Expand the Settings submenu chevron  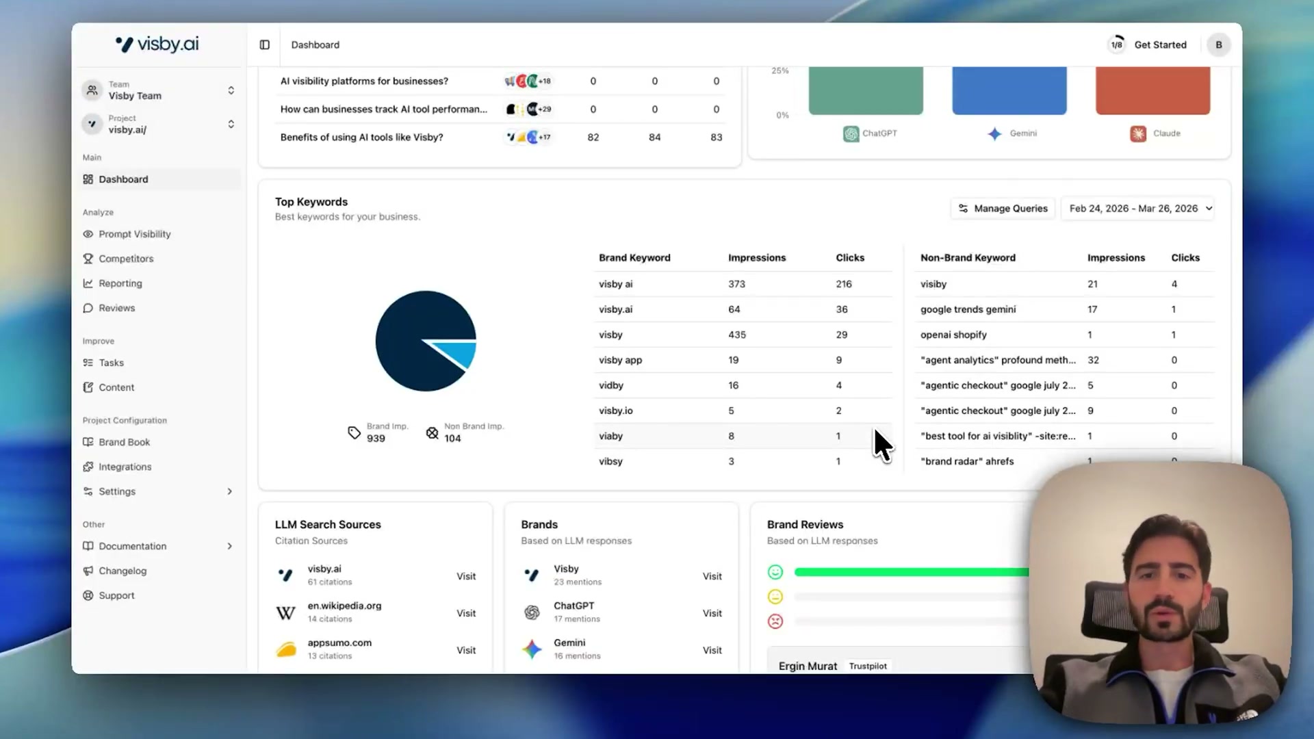point(230,491)
